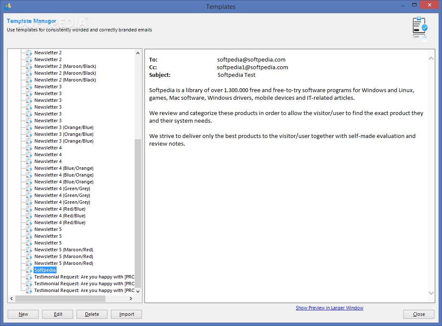The width and height of the screenshot is (442, 326).
Task: Click the template list's vertical scrollbar thumb
Action: tap(138, 214)
